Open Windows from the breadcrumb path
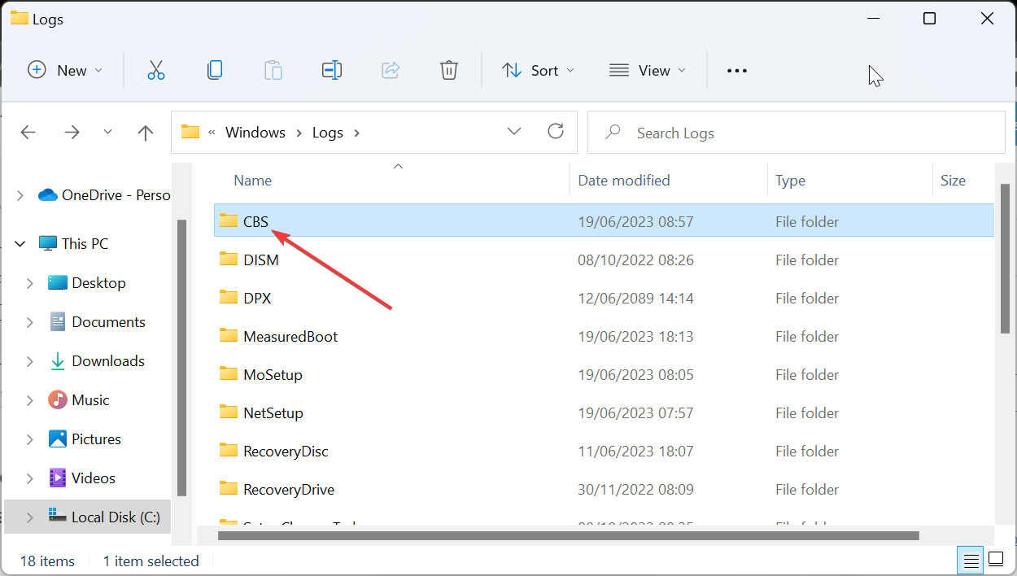Viewport: 1017px width, 576px height. [x=255, y=132]
